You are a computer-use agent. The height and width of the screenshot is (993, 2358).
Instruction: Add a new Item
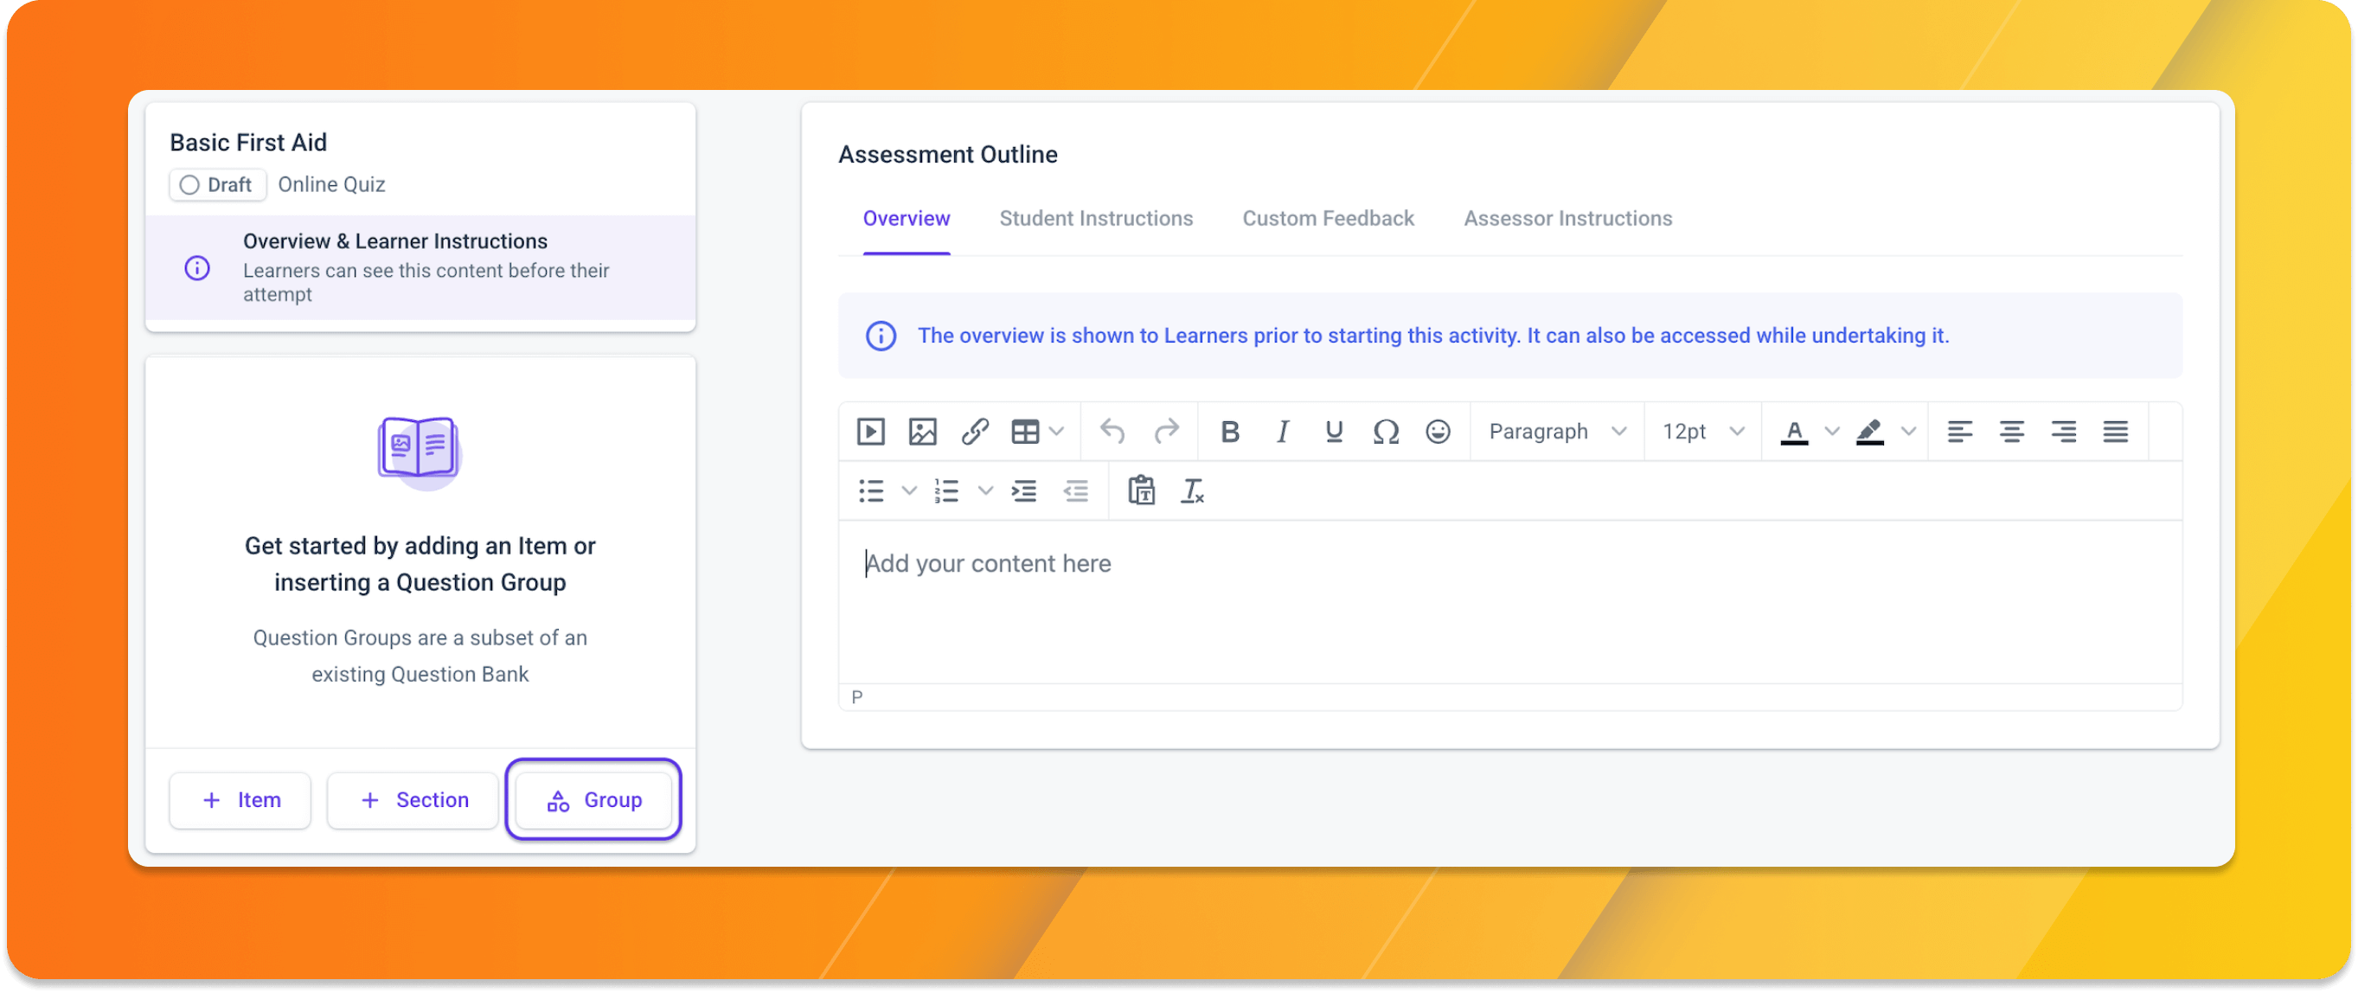coord(240,801)
